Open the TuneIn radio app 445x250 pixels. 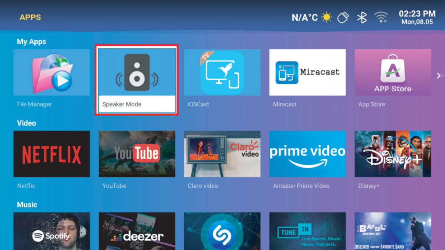tap(307, 231)
